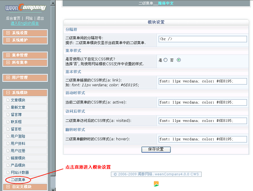Screen dimensions: 253x191
Task: Click the 翻转时样式 section heading
Action: pos(75,130)
